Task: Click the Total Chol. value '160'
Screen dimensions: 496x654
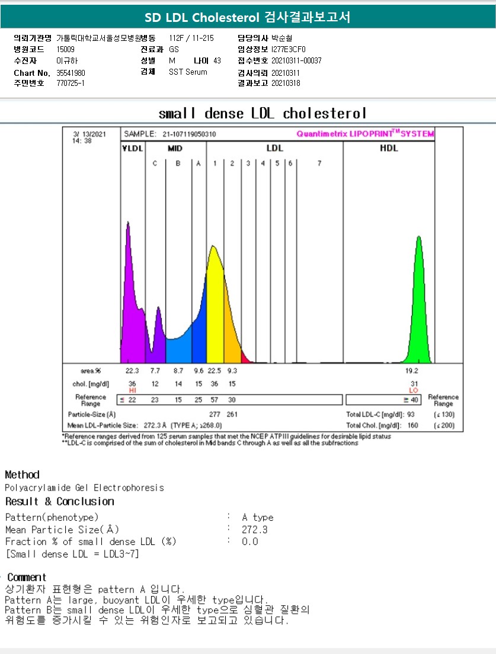Action: (412, 425)
